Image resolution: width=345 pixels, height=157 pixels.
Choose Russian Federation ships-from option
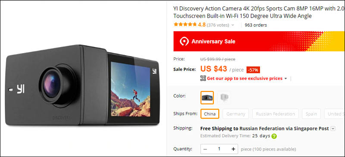(275, 114)
